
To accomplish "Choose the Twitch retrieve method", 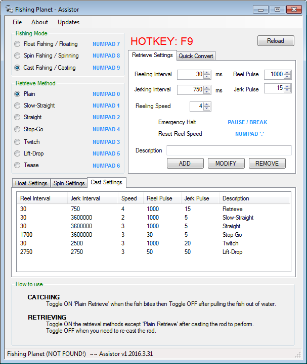I will pos(27,141).
